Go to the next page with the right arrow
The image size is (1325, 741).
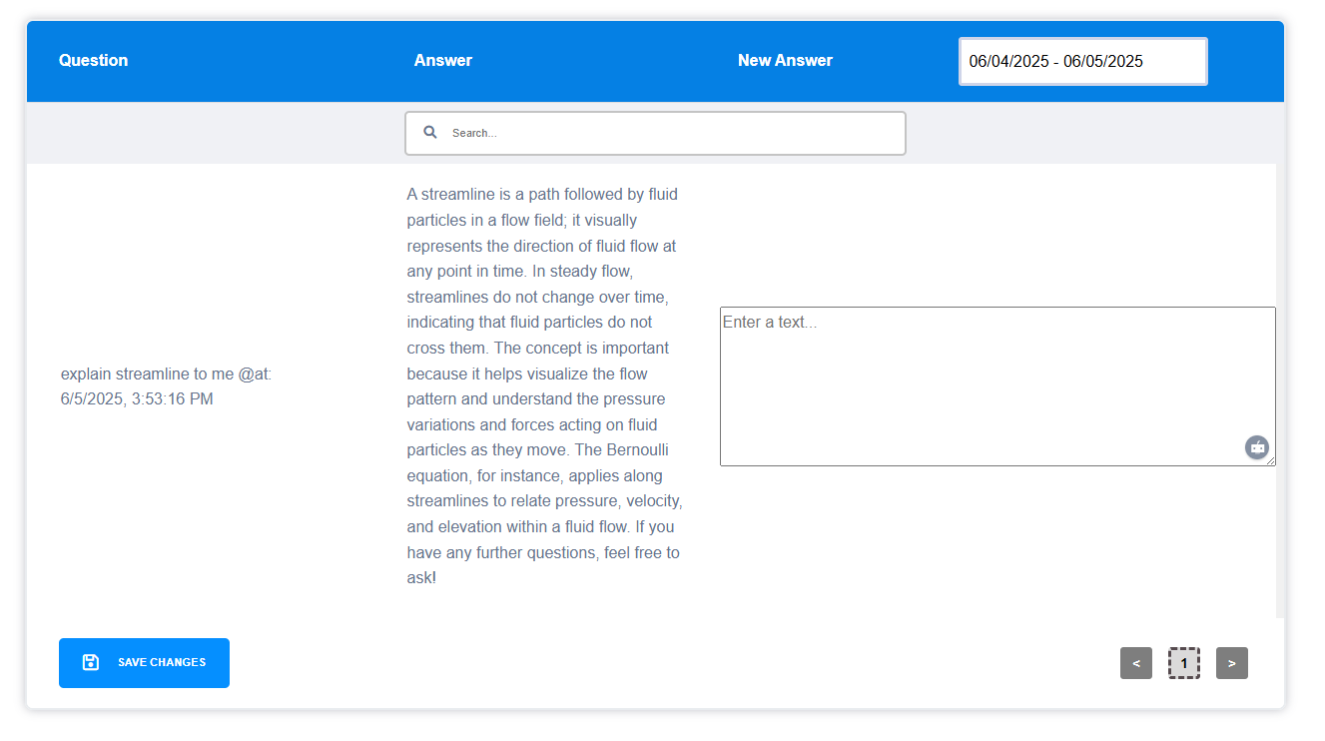coord(1231,663)
